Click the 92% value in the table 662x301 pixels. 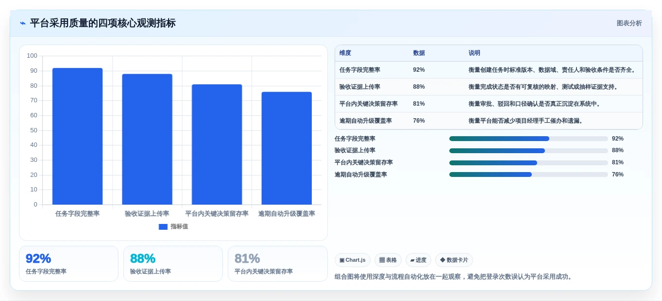[x=419, y=70]
